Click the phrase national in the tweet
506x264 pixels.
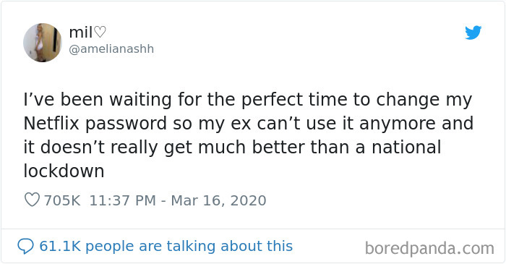tap(406, 147)
